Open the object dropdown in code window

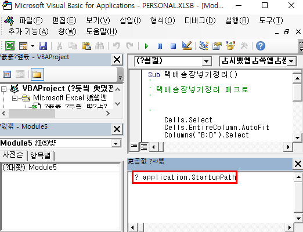click(207, 61)
